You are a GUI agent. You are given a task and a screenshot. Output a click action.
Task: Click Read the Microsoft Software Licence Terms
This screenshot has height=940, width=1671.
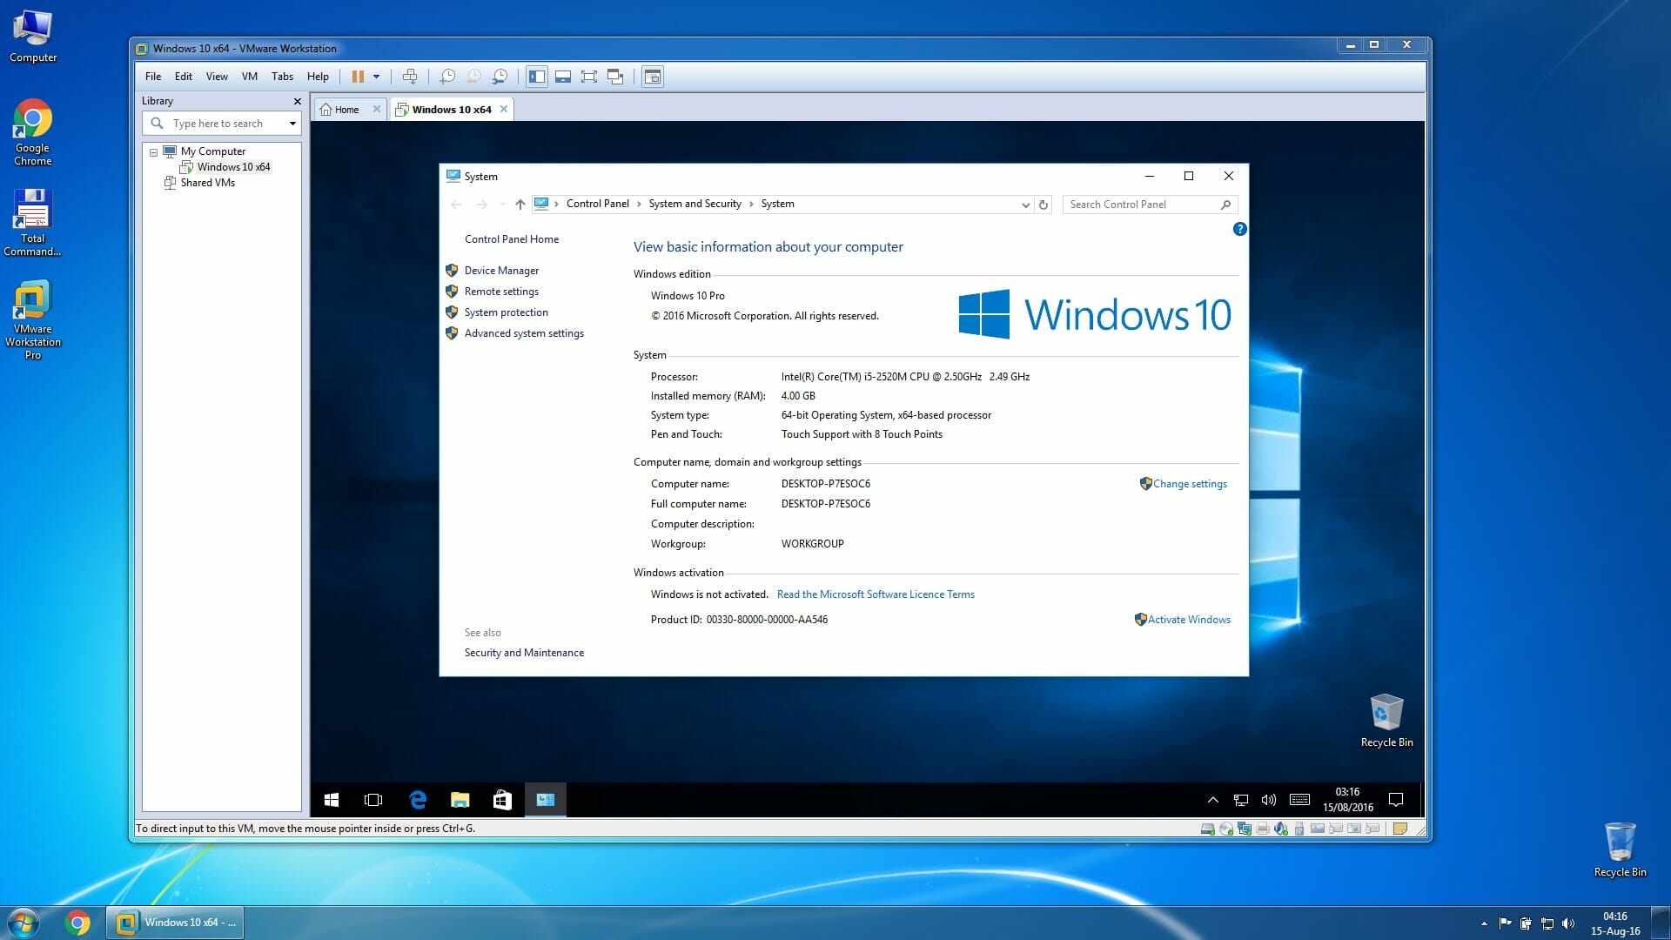pos(876,594)
